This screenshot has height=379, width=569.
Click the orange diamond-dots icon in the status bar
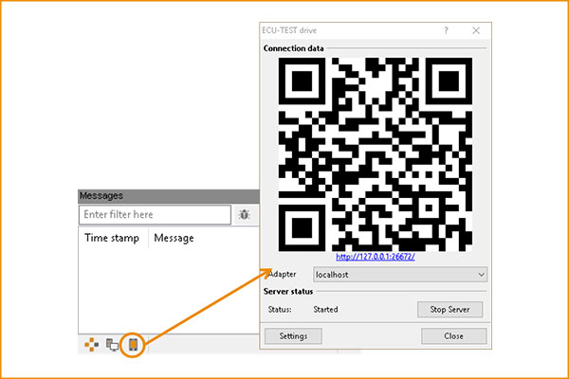90,346
